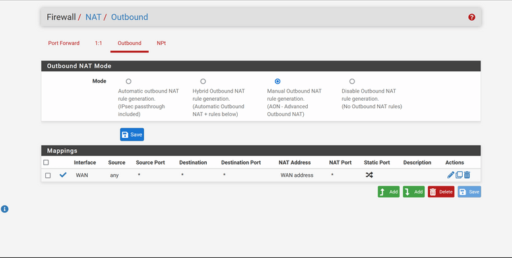
Task: Click the Static Port column header
Action: pos(377,163)
